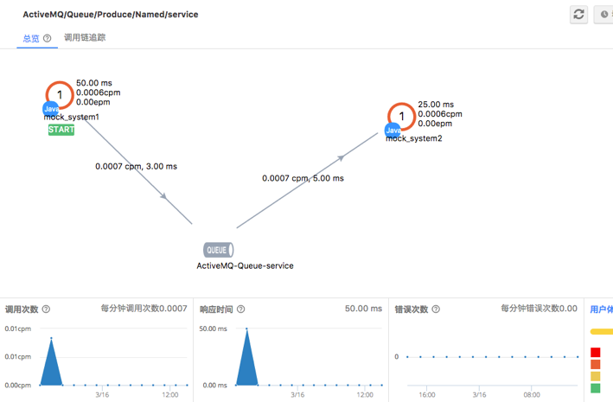Click the 错误次数 chart line
Screen dimensions: 613x402
pyautogui.click(x=493, y=357)
